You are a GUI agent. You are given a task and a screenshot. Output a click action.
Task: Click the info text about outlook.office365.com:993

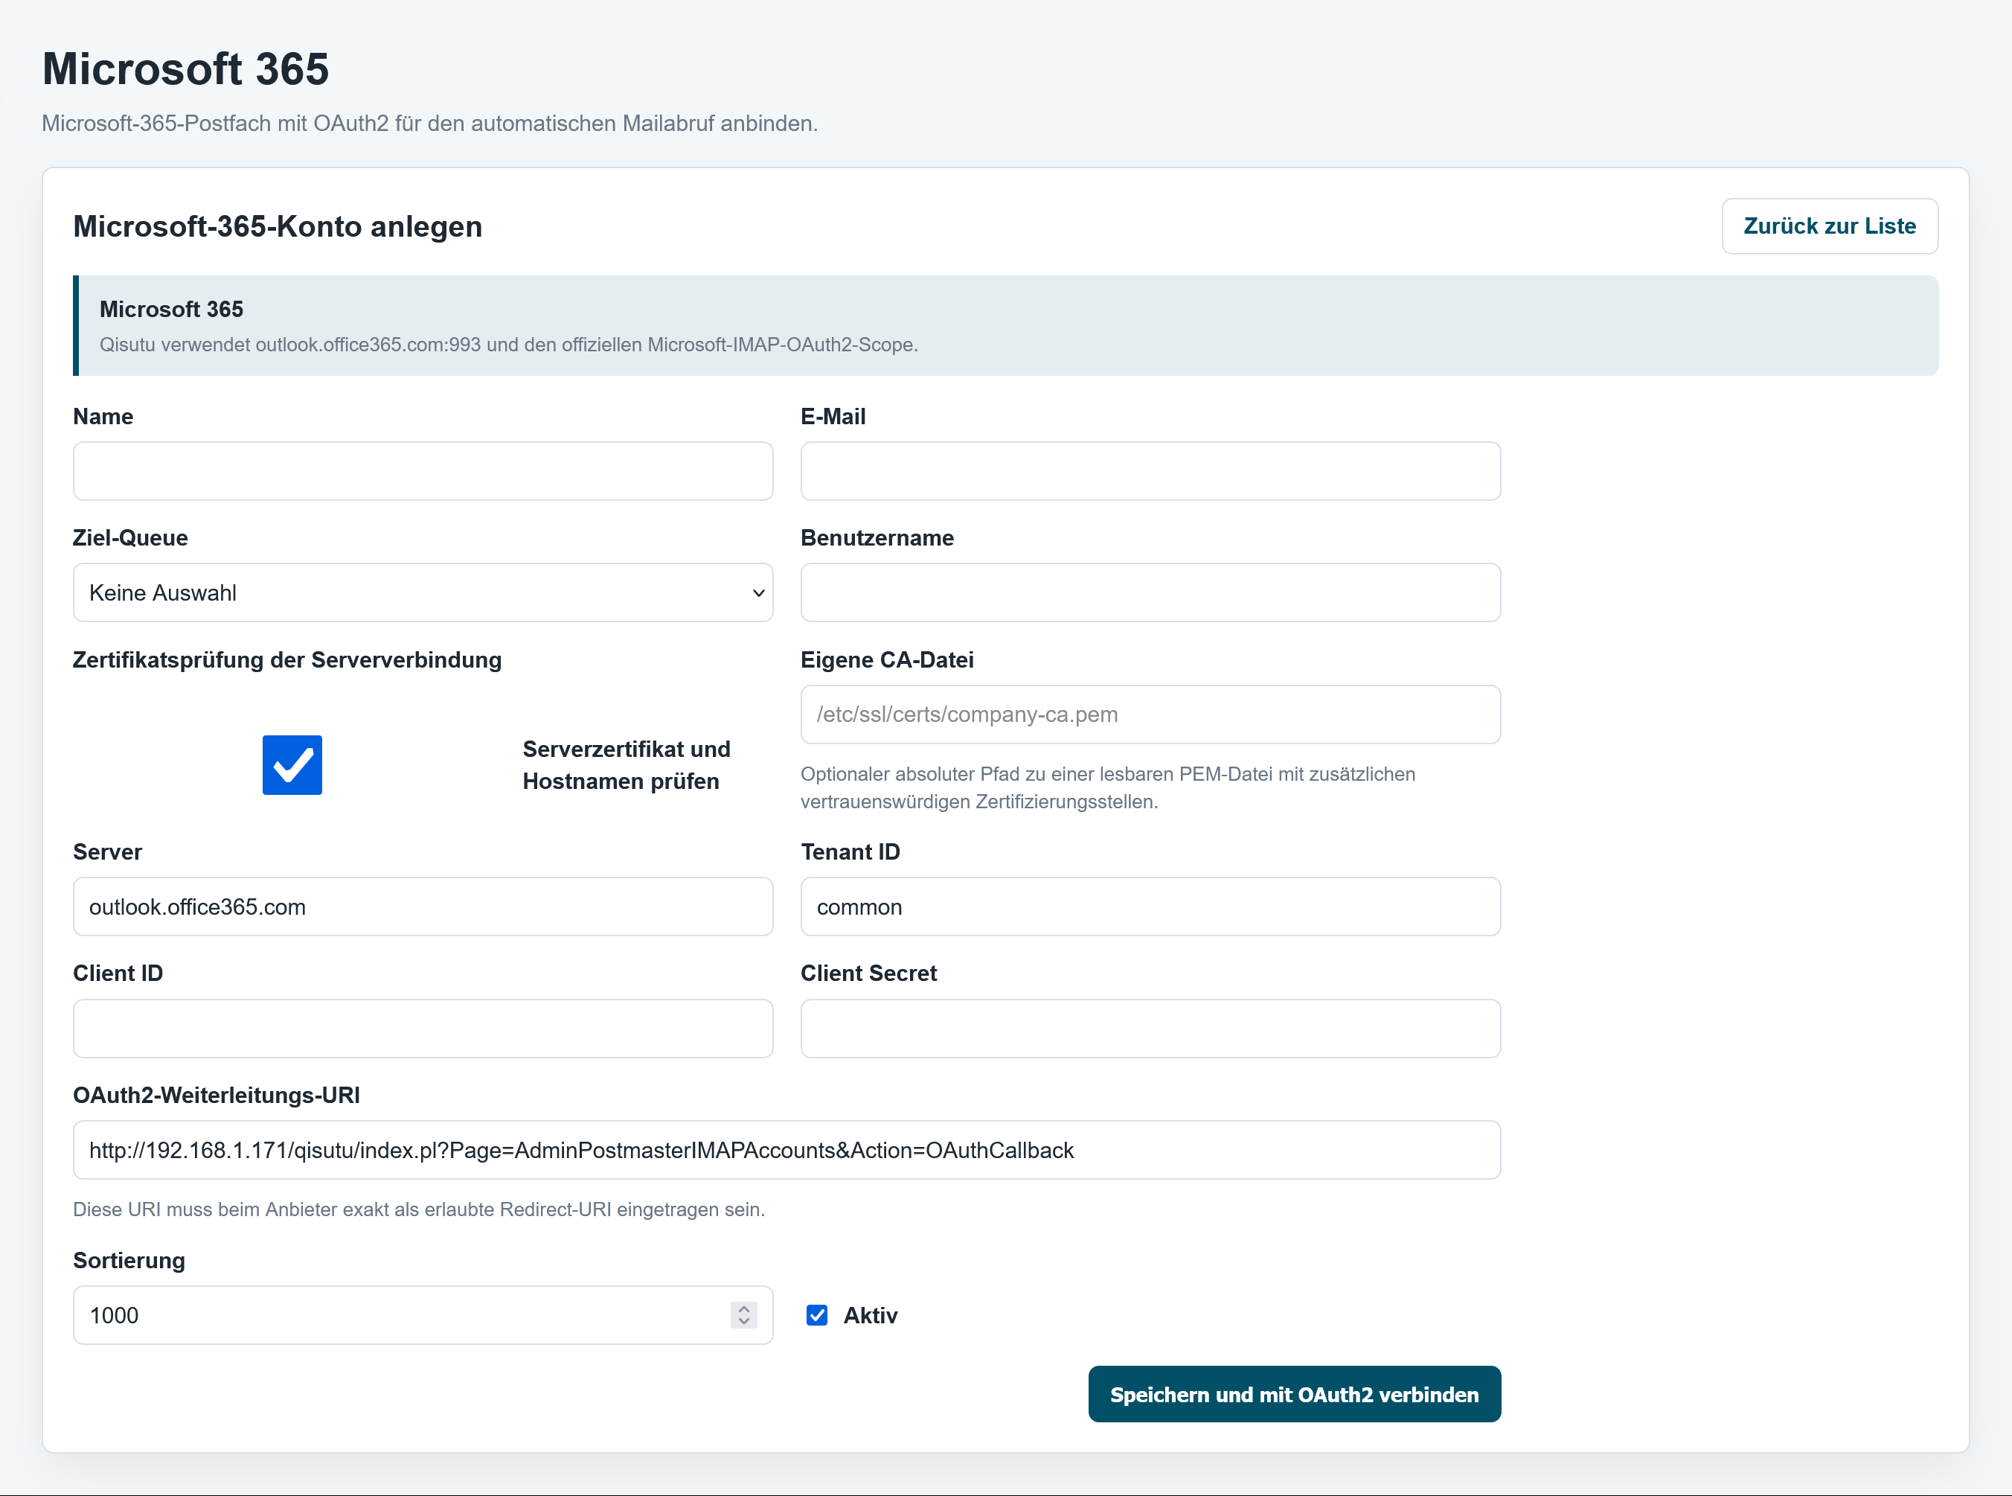509,345
